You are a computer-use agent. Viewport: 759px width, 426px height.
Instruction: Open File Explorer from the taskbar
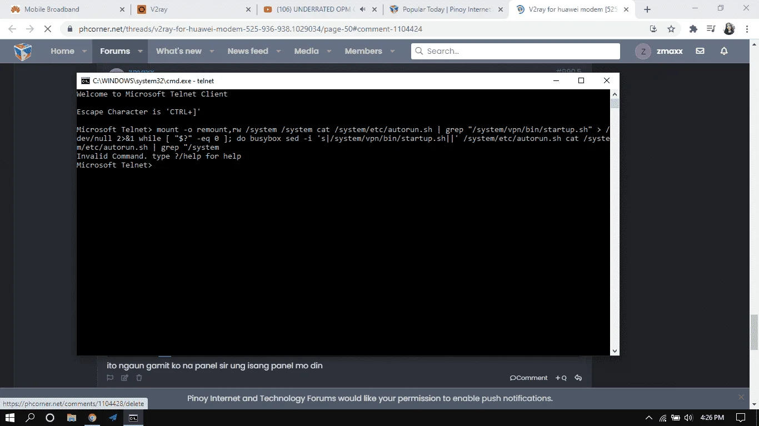click(71, 418)
